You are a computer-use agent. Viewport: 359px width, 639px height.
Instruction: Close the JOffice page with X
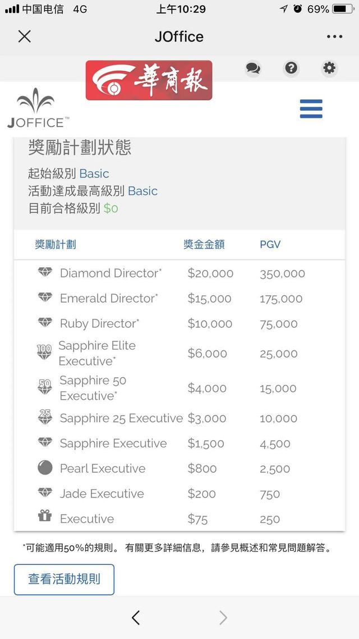(24, 37)
